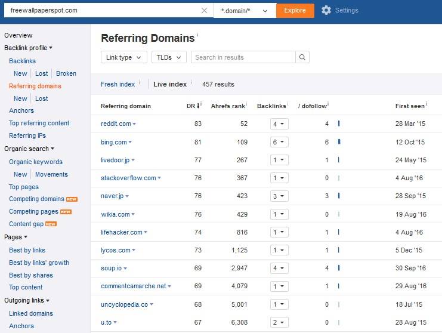This screenshot has height=333, width=442.
Task: Expand the TLDs filter dropdown
Action: point(169,57)
